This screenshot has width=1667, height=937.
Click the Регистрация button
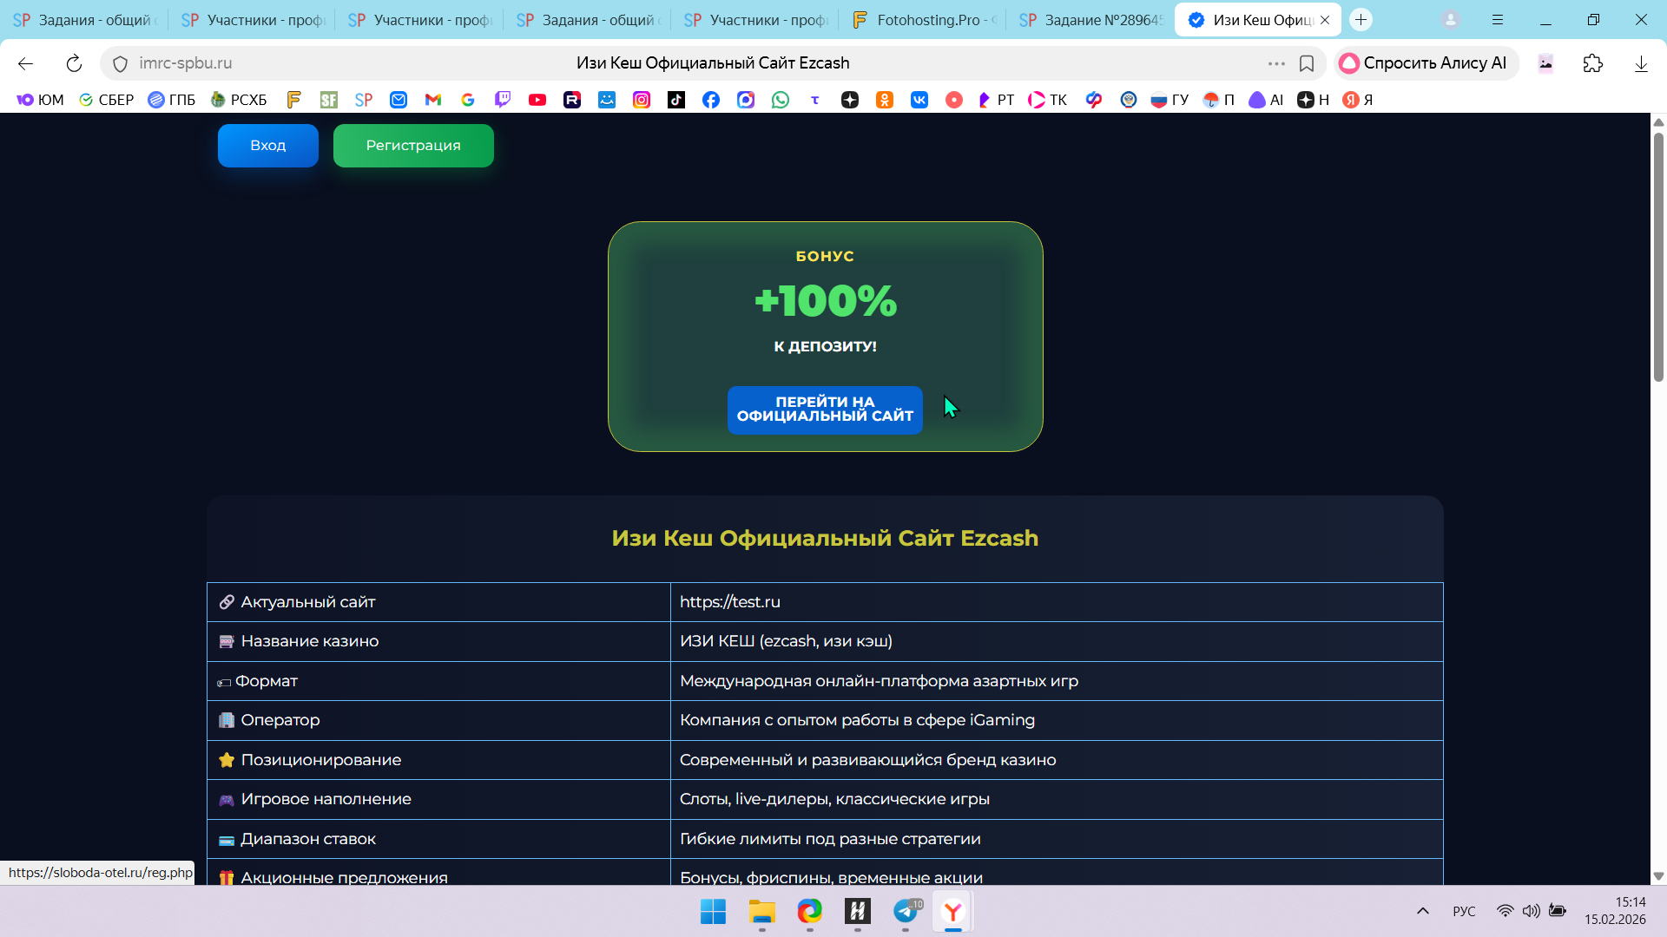[x=413, y=146]
